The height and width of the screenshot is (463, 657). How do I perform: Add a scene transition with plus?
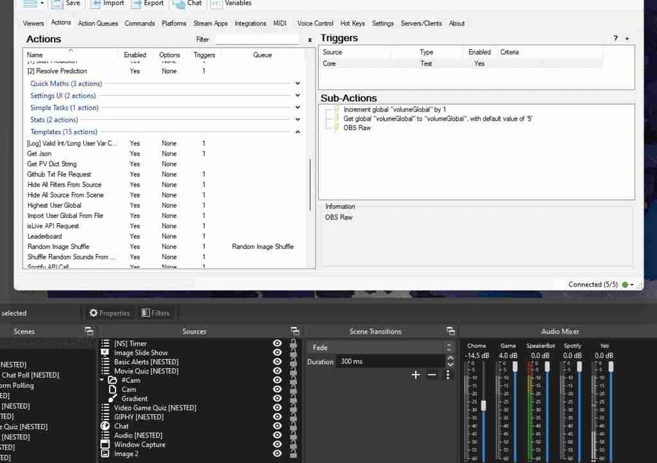pos(415,375)
